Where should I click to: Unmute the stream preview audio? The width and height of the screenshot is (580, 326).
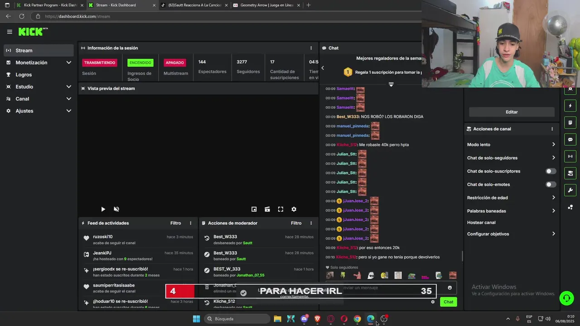(116, 209)
